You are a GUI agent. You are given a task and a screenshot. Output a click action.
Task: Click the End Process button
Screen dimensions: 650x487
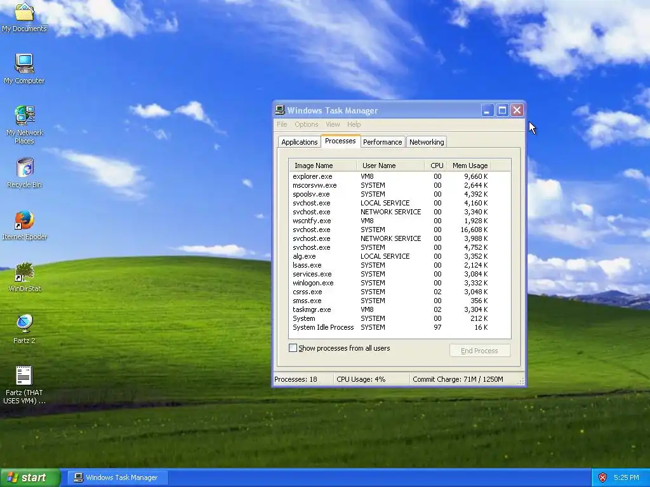480,350
